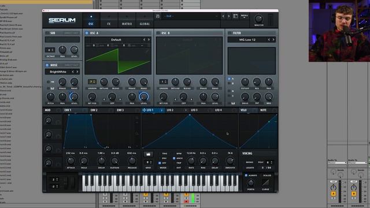Select previous OSC A wavetable
Viewport: 370px width, 208px height.
pos(144,40)
